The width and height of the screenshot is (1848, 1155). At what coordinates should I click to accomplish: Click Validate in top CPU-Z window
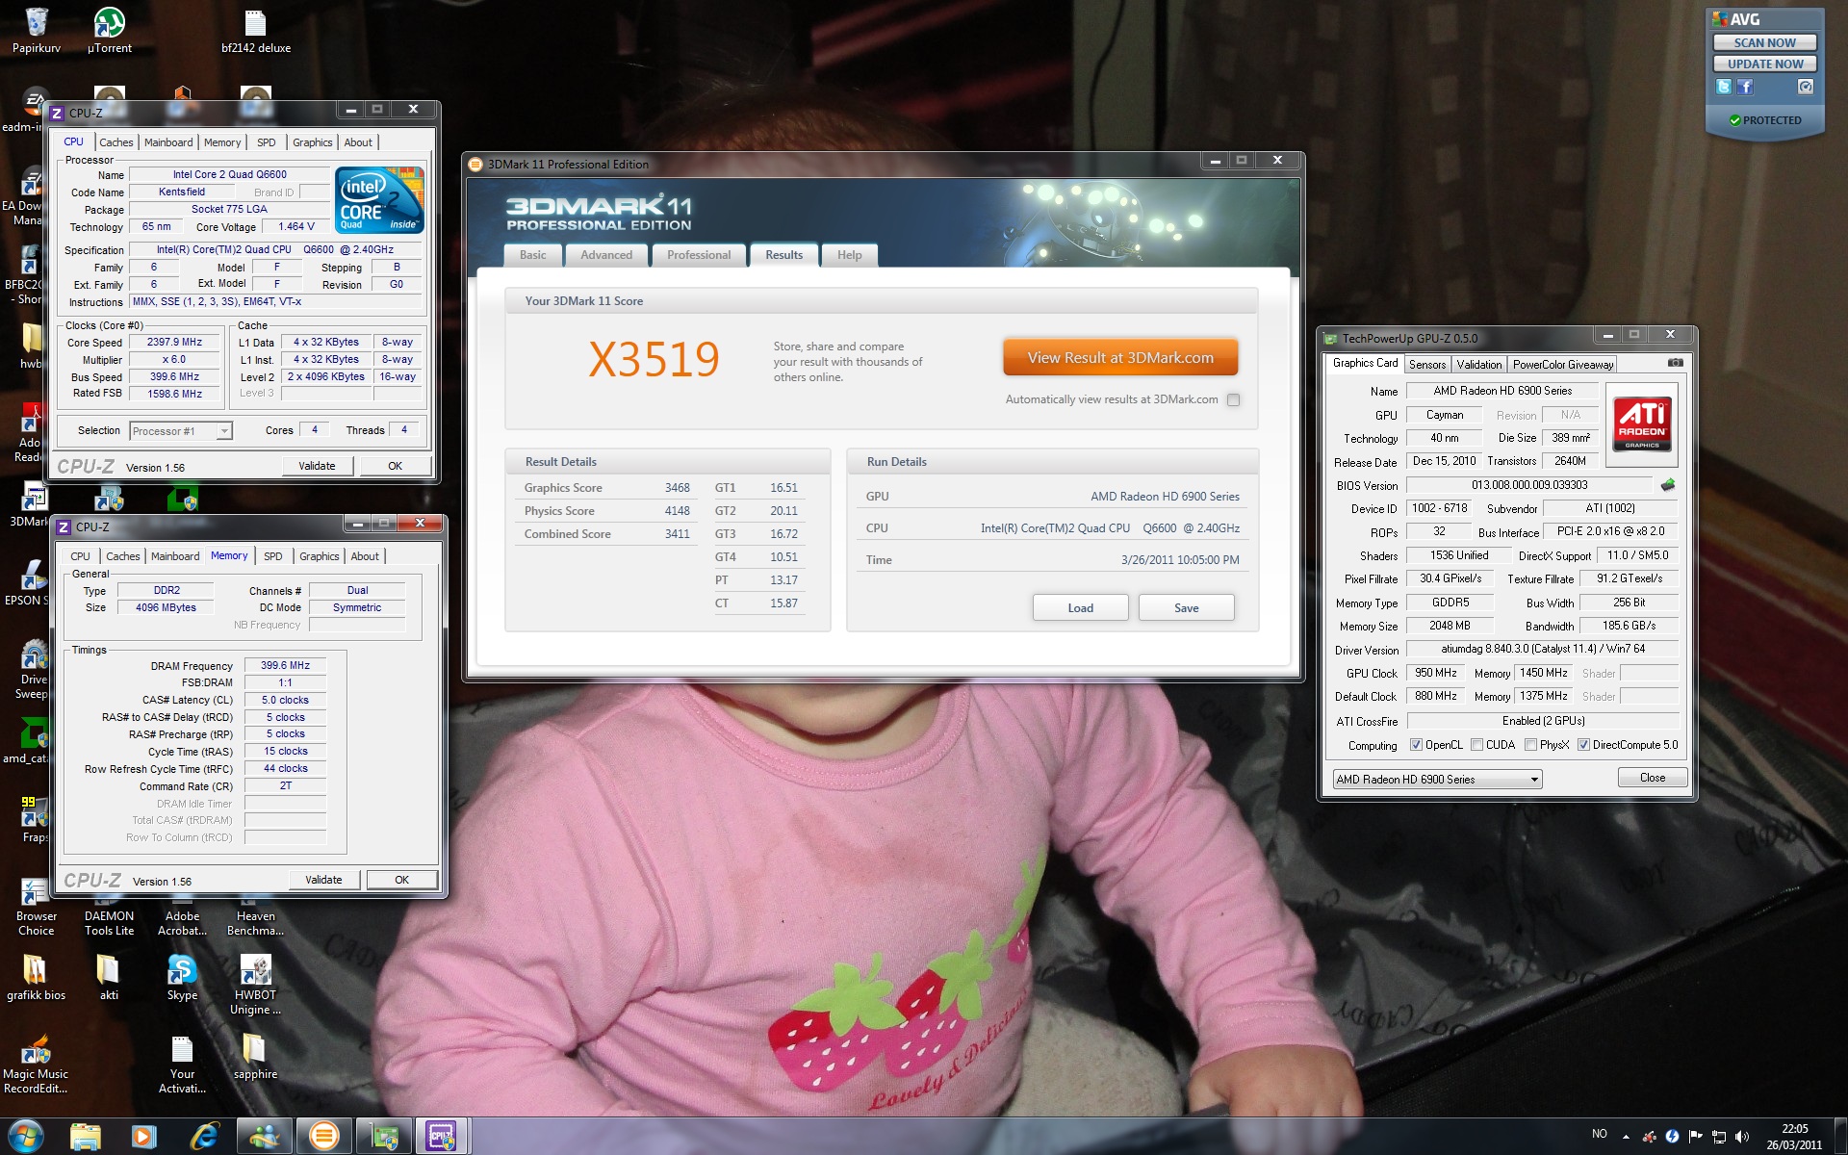click(318, 466)
